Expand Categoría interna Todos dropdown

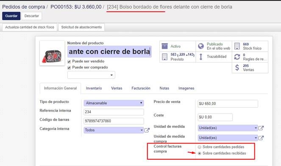[114, 130]
